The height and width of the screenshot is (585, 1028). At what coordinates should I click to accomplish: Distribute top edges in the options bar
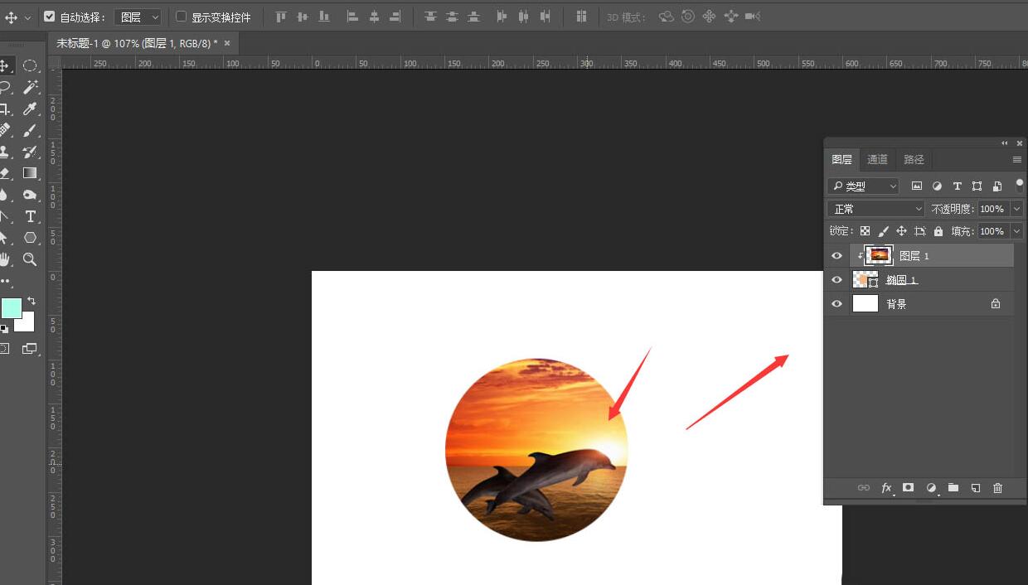(x=430, y=17)
